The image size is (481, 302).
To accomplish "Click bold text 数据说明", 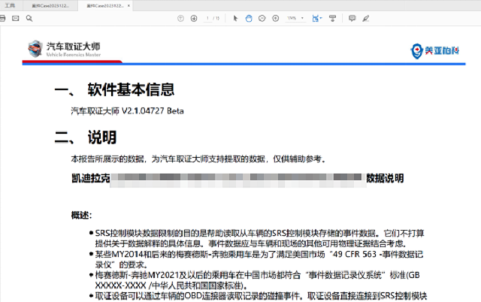I will pos(385,178).
